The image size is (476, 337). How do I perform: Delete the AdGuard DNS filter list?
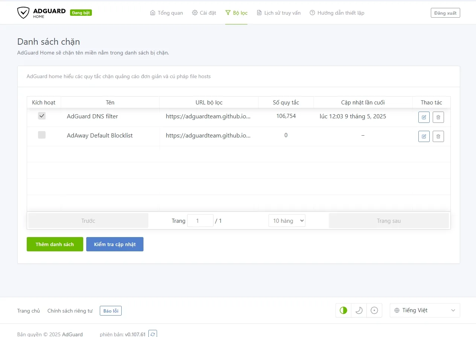pos(438,117)
